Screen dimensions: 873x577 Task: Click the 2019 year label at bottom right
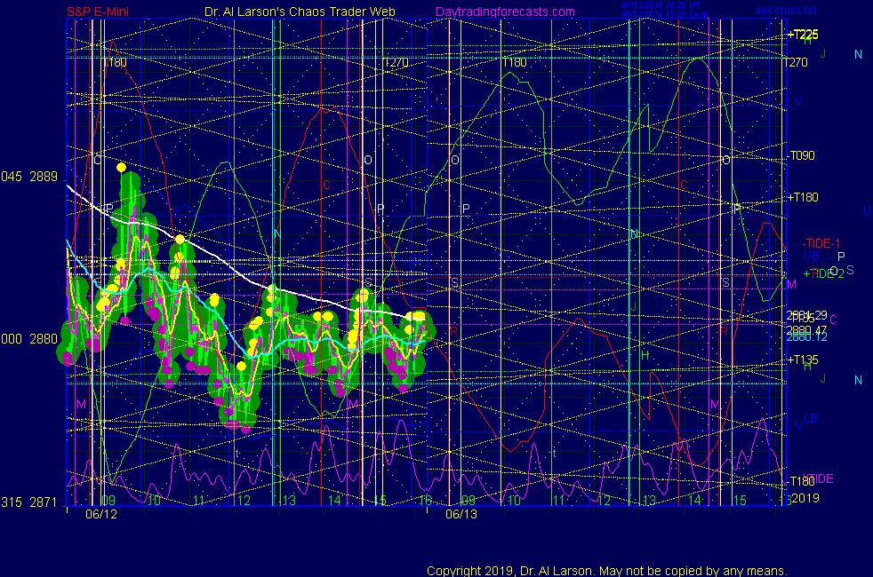(x=804, y=499)
